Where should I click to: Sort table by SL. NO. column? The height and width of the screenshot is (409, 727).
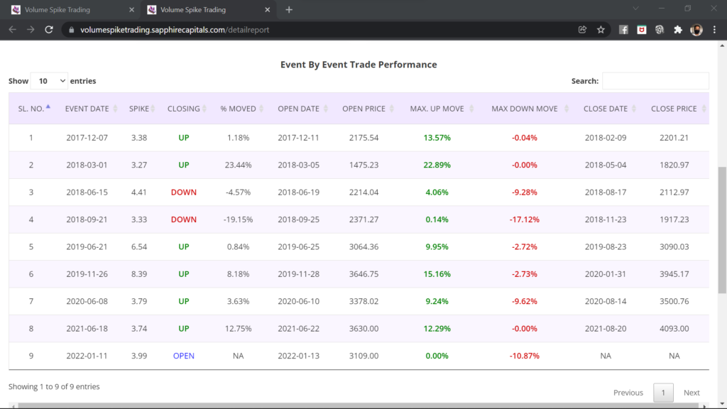33,109
